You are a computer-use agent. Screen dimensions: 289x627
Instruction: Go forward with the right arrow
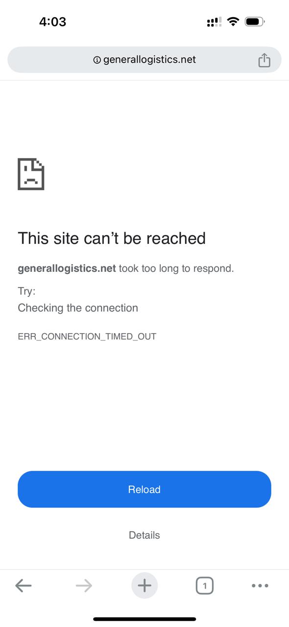(x=84, y=585)
